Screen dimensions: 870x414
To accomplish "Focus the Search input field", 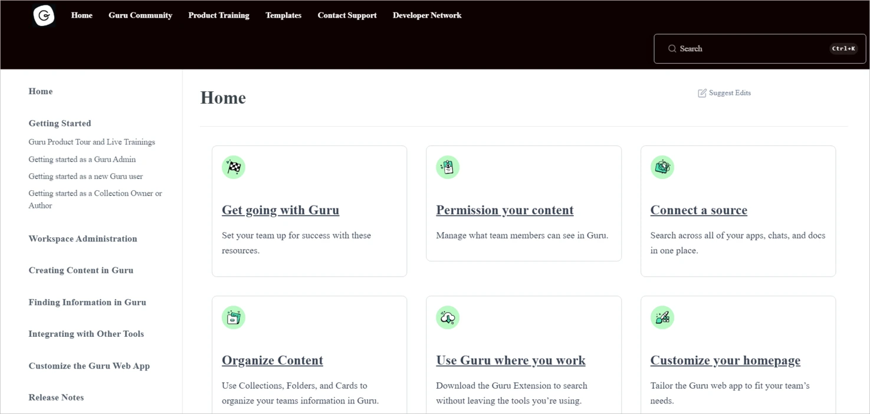I will (x=760, y=49).
